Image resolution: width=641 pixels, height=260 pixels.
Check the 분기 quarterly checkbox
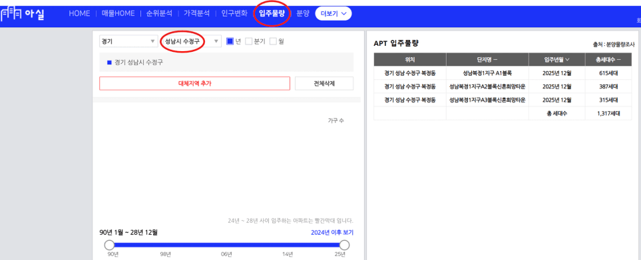[x=248, y=41]
